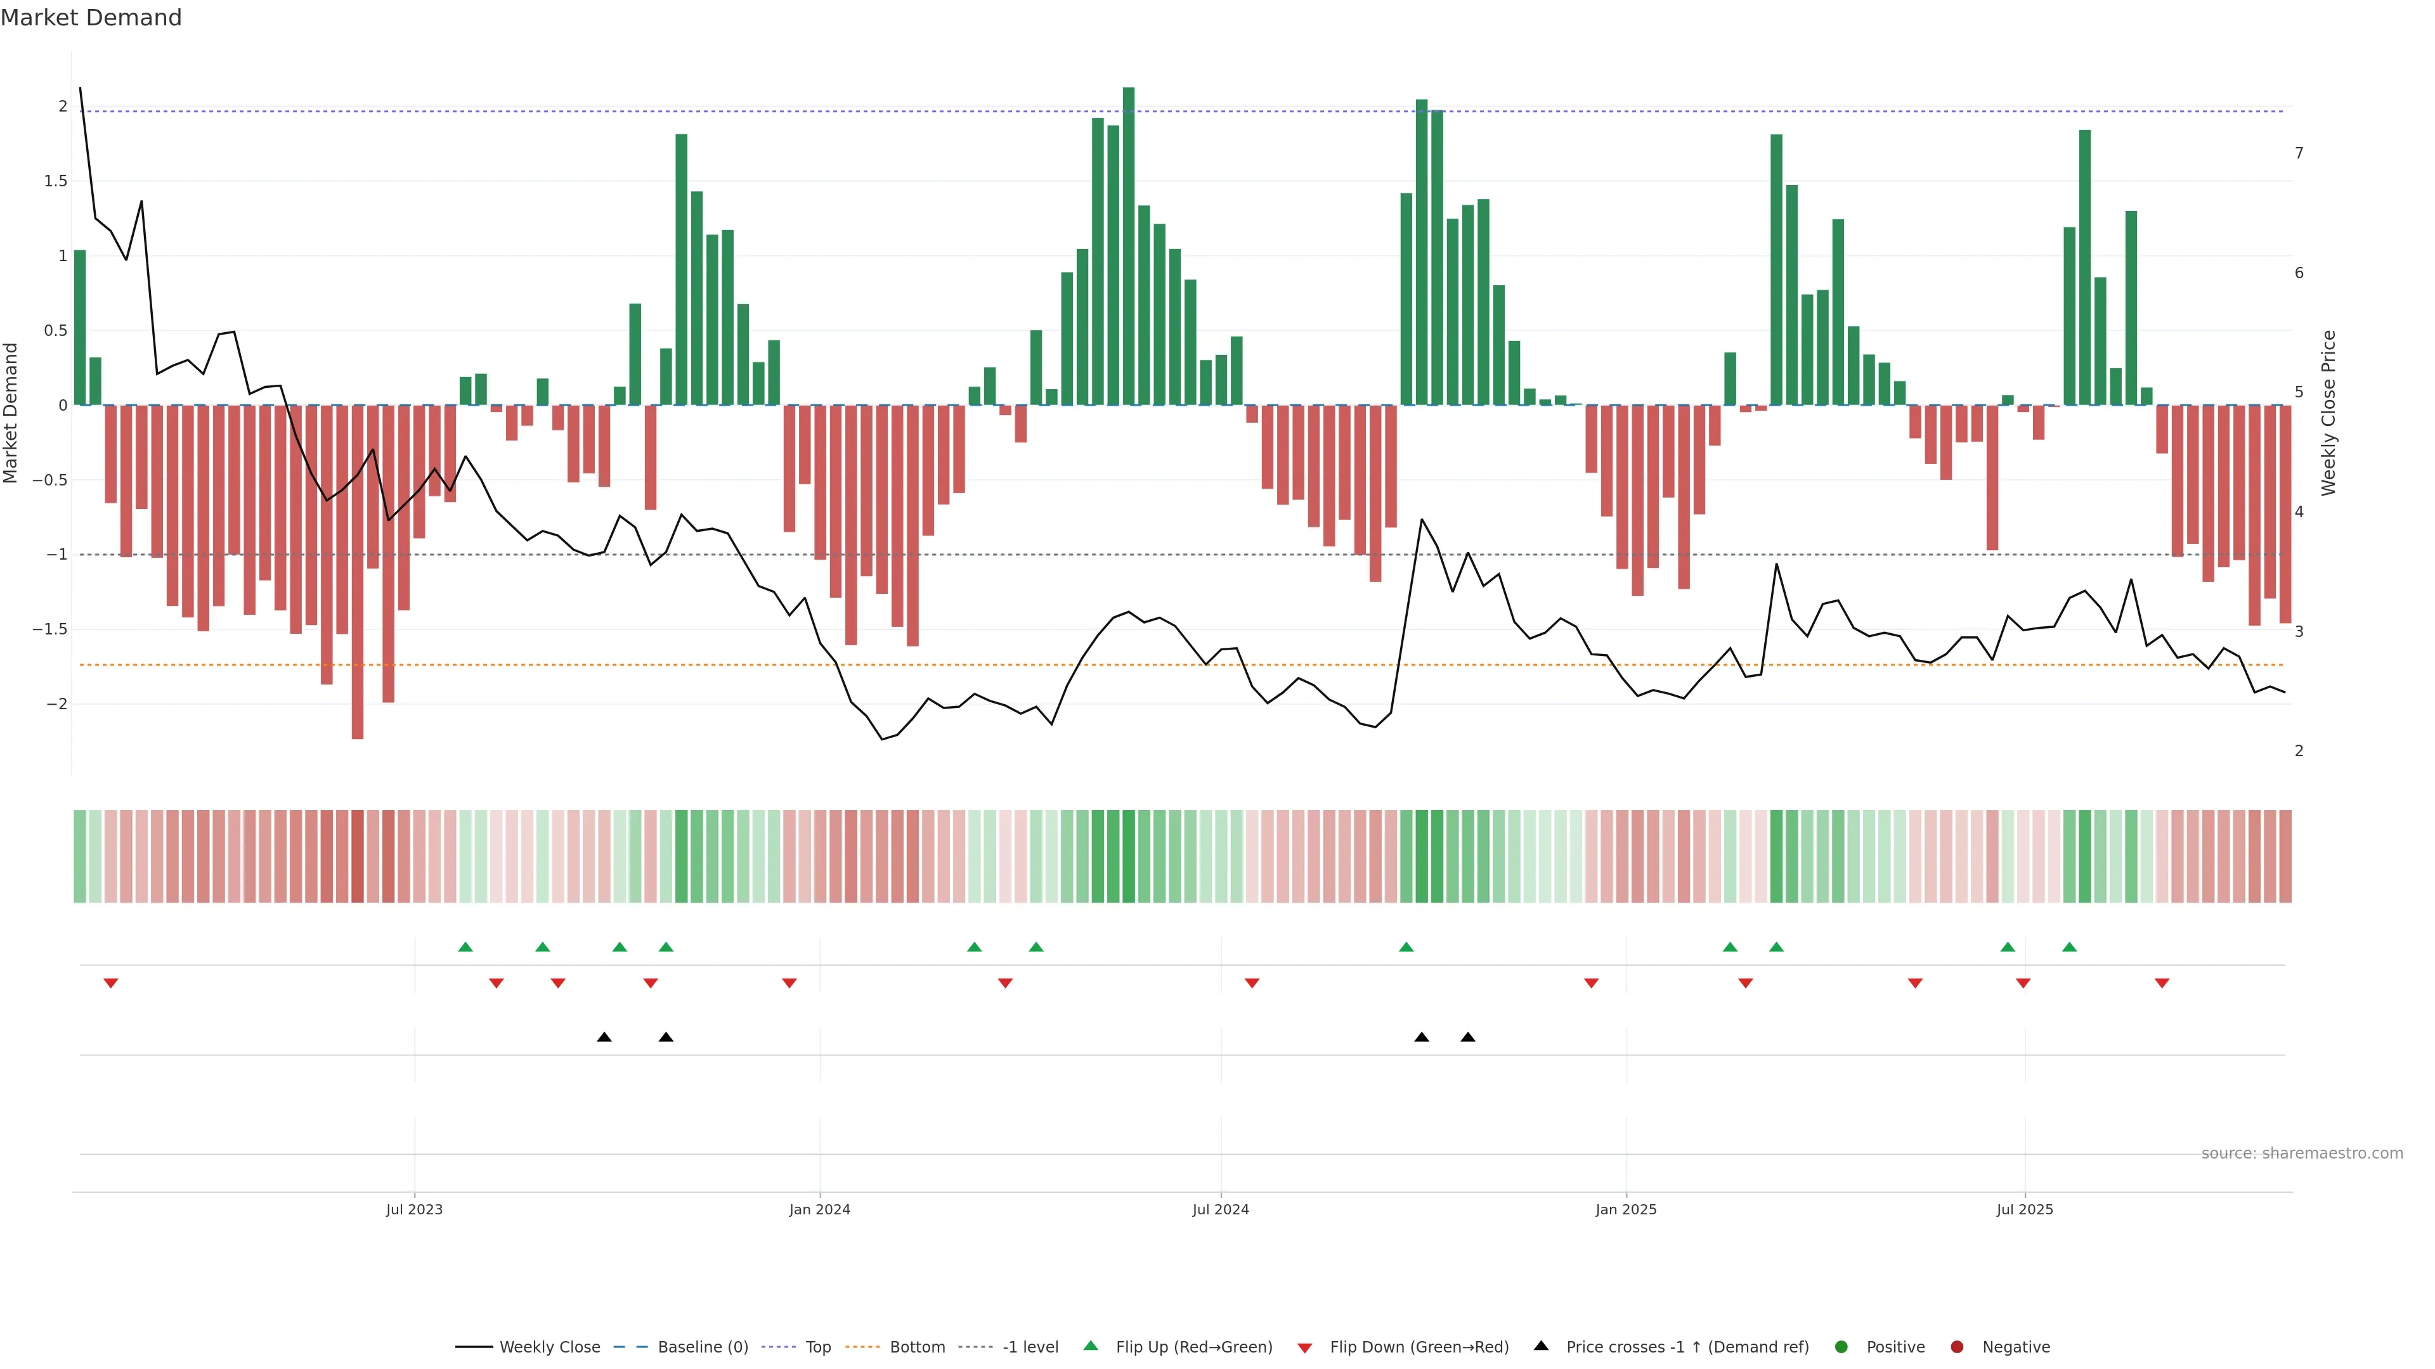Click the darkest green heat strip cell

coord(1129,856)
